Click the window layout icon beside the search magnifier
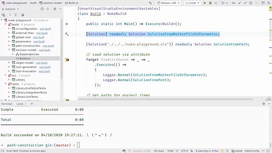Viewport: 272px width, 153px height. (263, 3)
